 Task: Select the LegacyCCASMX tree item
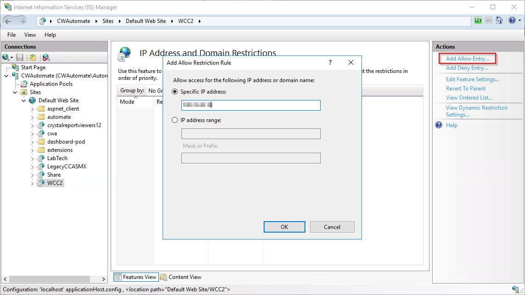pos(67,167)
